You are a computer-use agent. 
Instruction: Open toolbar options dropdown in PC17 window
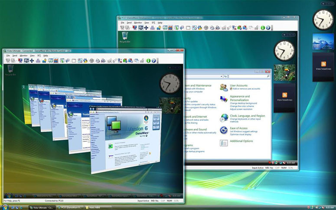click(x=272, y=28)
